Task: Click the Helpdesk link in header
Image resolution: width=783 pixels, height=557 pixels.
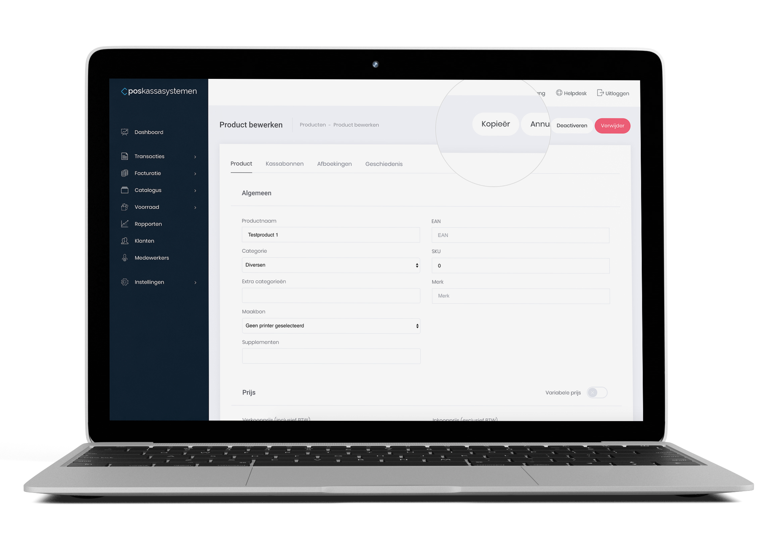Action: [x=579, y=93]
